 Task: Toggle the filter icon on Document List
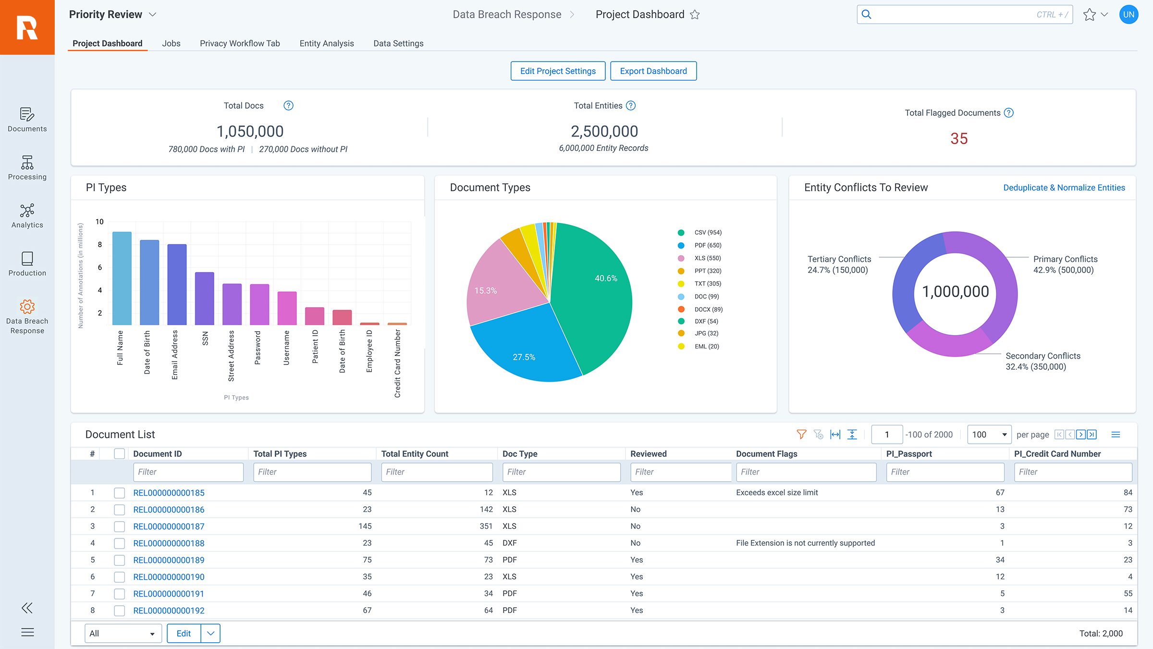click(801, 434)
